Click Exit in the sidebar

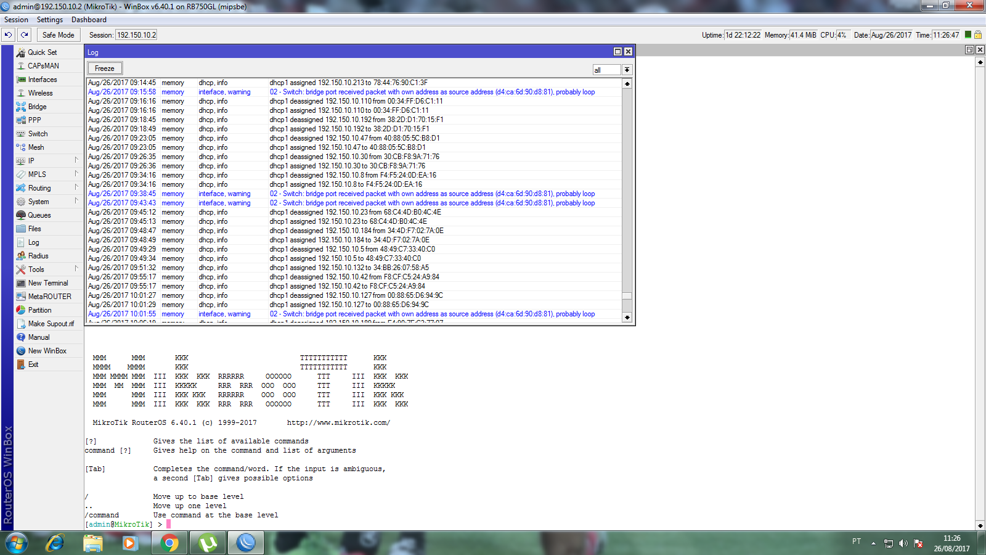tap(33, 364)
